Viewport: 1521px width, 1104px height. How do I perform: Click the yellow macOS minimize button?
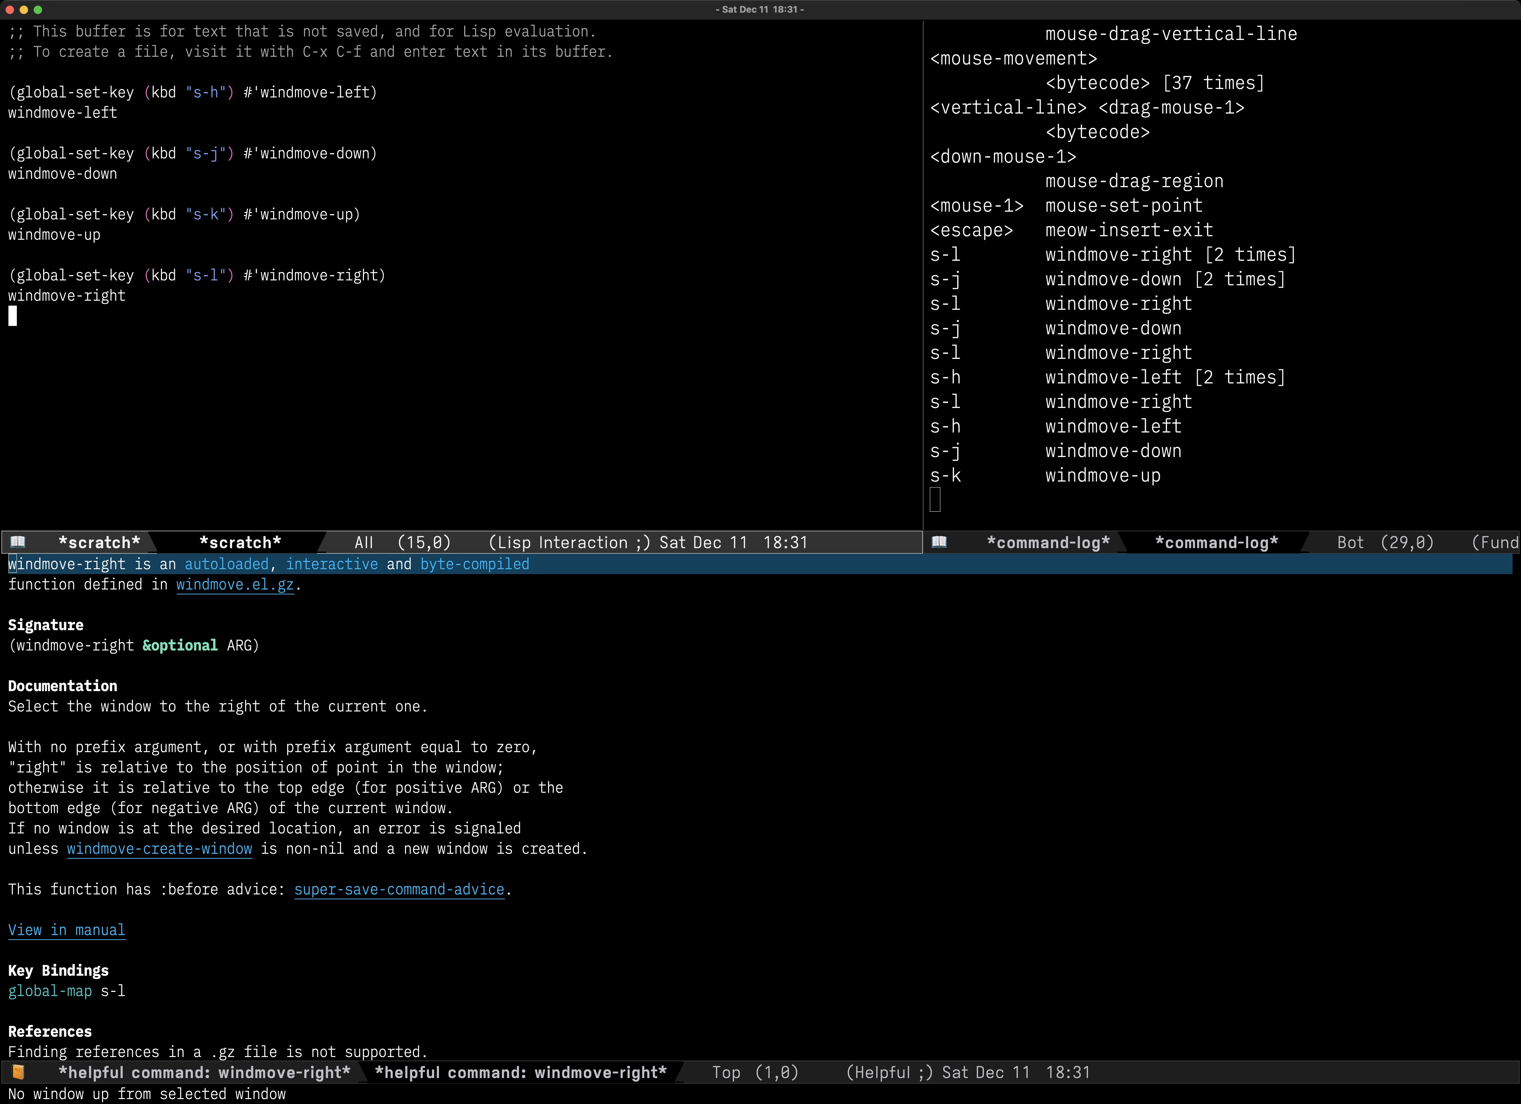23,9
